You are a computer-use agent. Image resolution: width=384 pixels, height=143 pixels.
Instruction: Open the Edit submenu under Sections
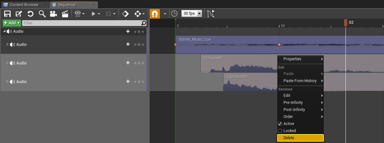[x=301, y=95]
